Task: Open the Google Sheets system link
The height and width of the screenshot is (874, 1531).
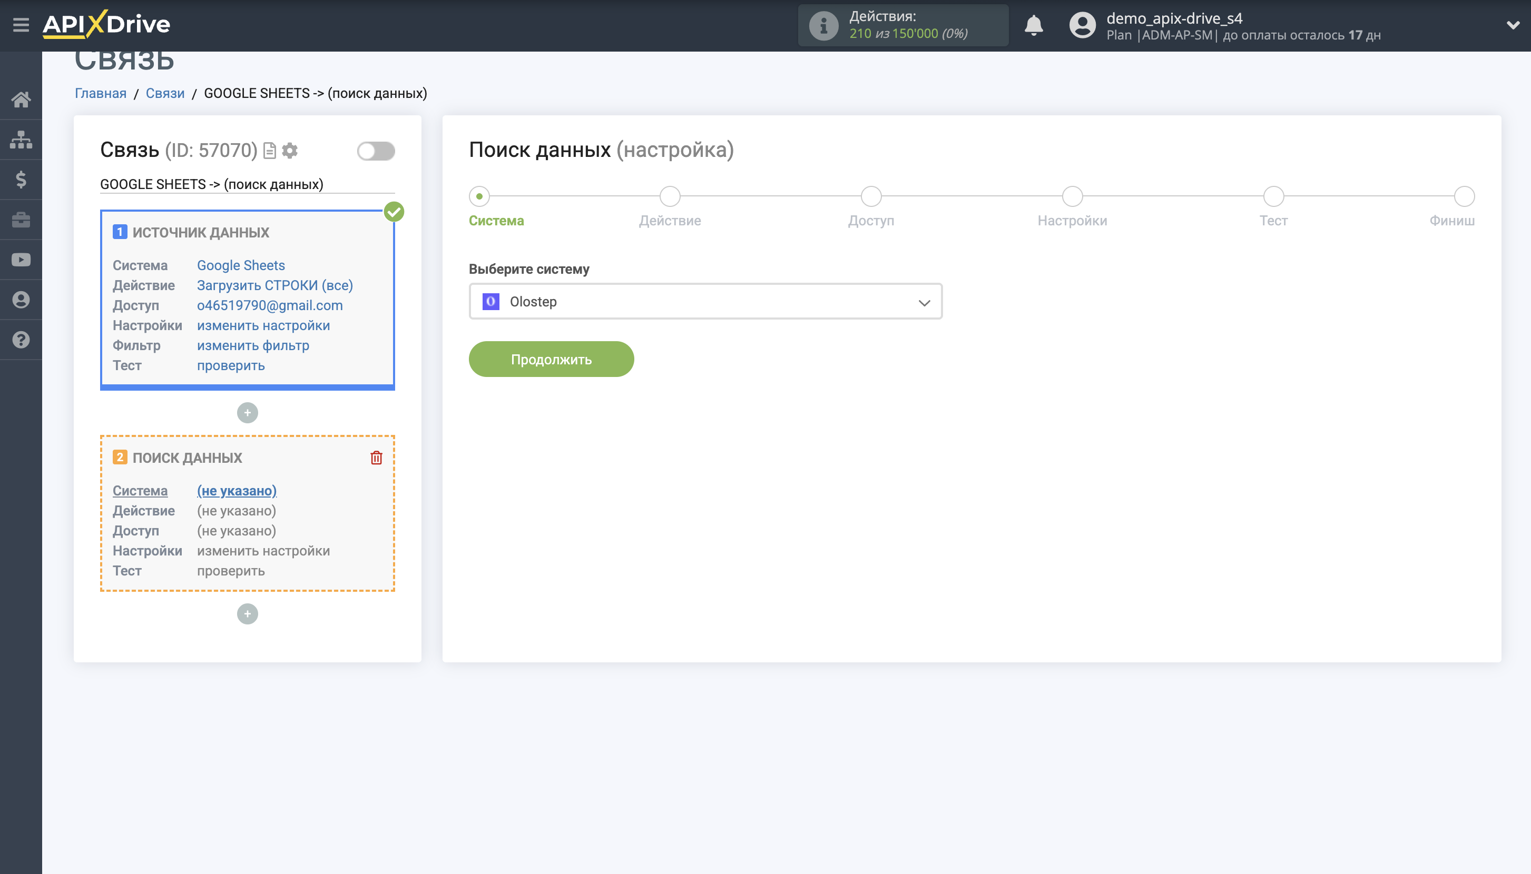Action: 241,265
